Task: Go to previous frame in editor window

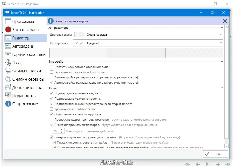Action: coord(198,164)
